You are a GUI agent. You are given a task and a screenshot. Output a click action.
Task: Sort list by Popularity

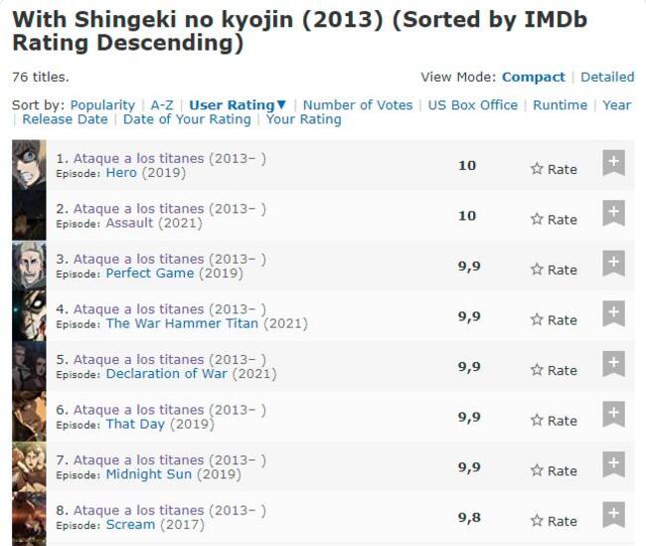(x=102, y=105)
